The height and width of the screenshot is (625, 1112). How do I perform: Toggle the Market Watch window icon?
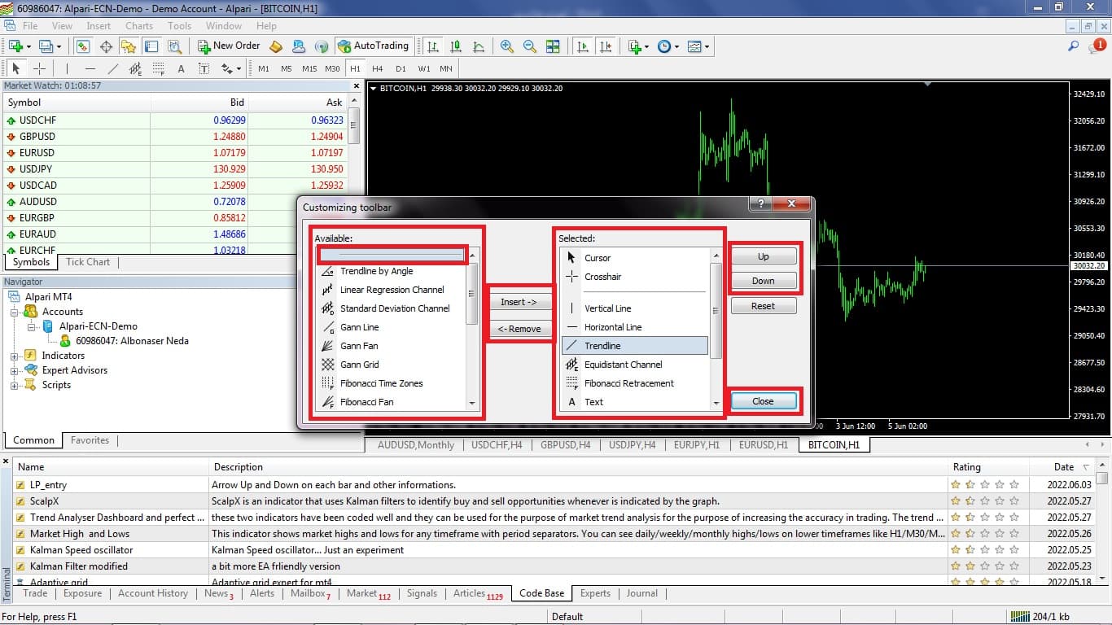point(83,46)
